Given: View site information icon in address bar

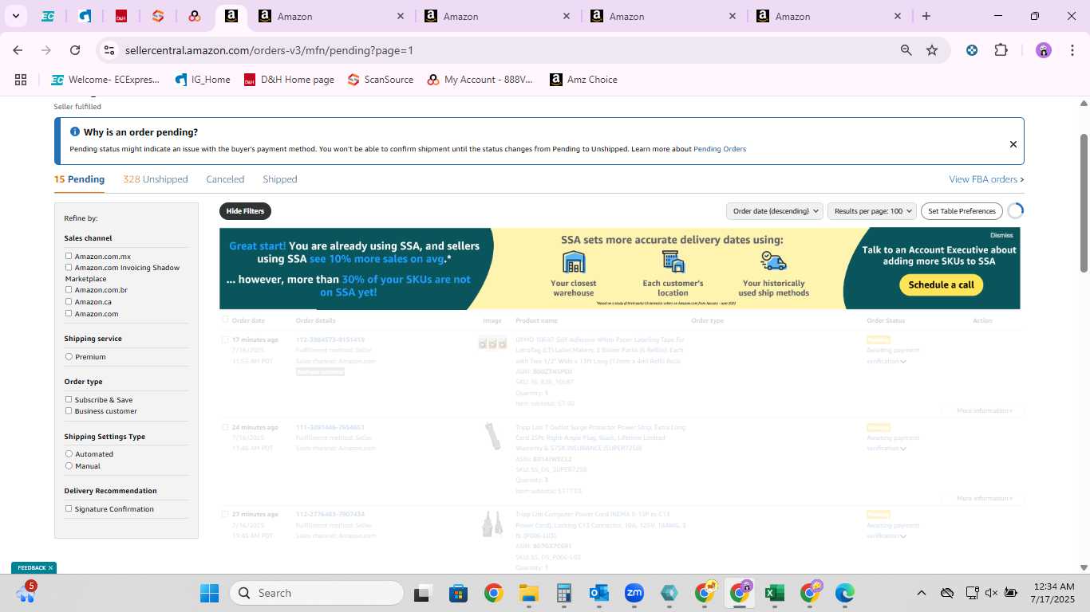Looking at the screenshot, I should (110, 50).
